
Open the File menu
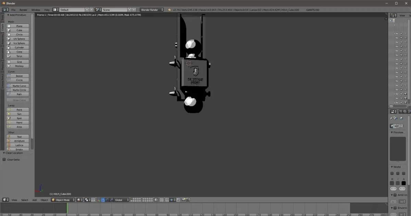13,10
